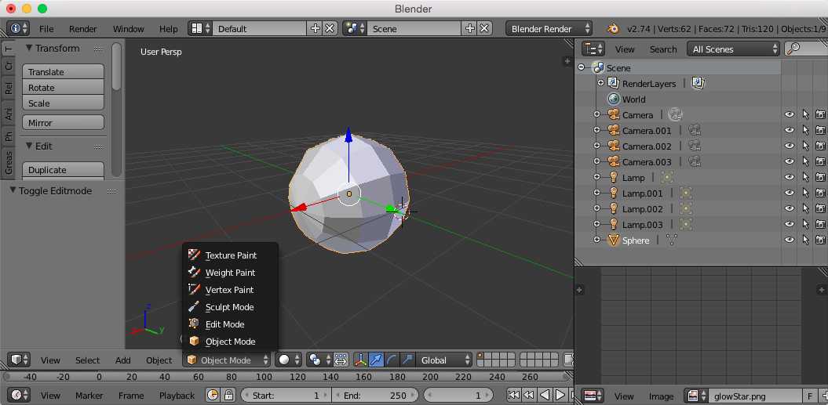Toggle visibility of Camera in Outliner
The width and height of the screenshot is (828, 405).
click(x=790, y=114)
